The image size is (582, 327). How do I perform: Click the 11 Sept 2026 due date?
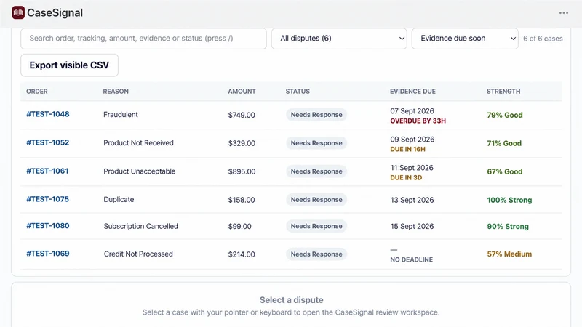[x=412, y=168]
